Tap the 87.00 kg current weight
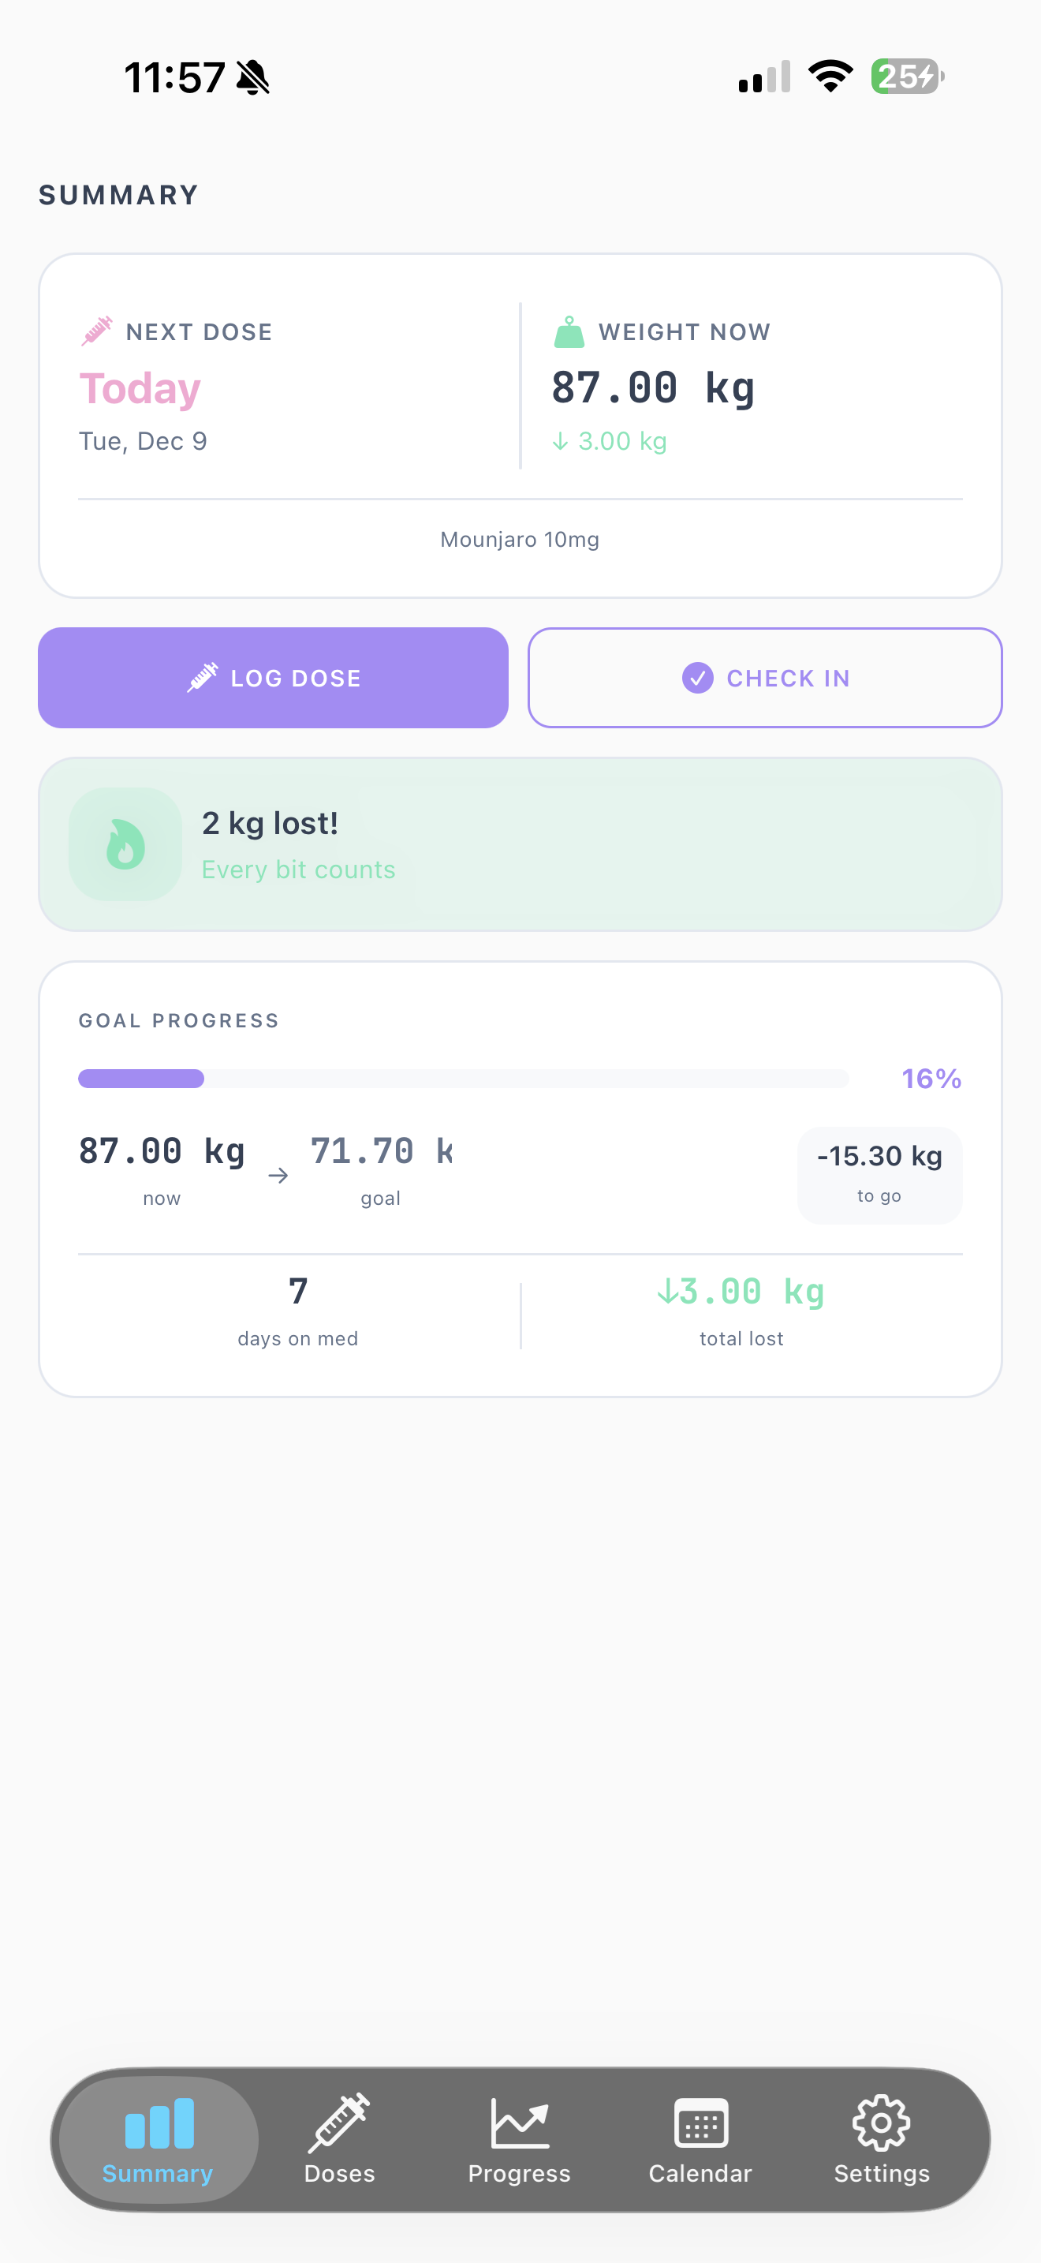This screenshot has width=1041, height=2263. pos(653,386)
